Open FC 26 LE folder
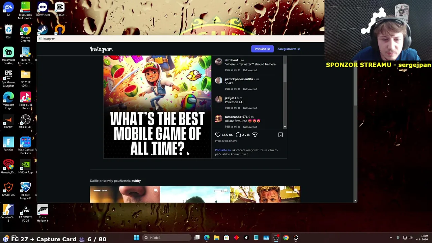This screenshot has width=432, height=243. pos(25,78)
